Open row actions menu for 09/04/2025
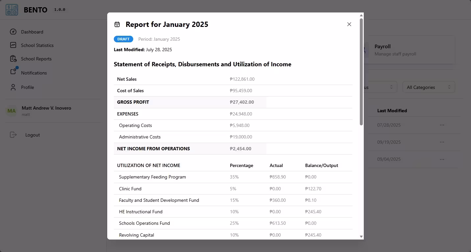 click(x=442, y=159)
